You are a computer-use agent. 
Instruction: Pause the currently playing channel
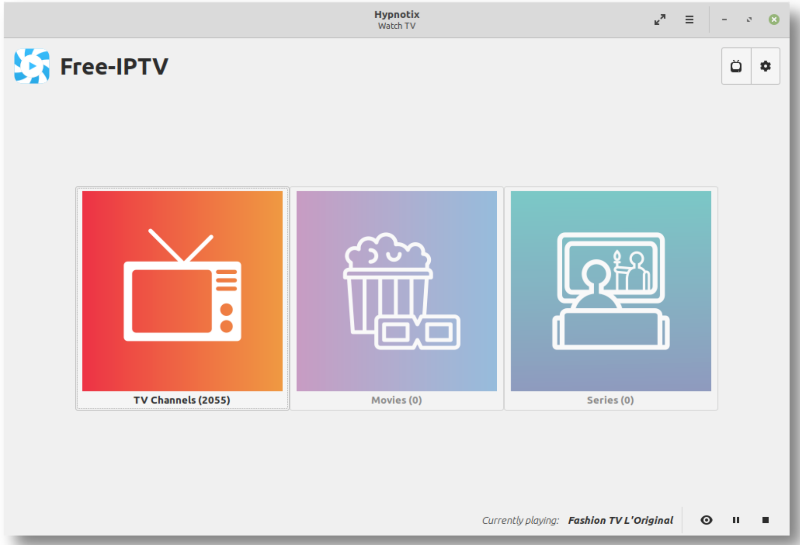point(736,520)
